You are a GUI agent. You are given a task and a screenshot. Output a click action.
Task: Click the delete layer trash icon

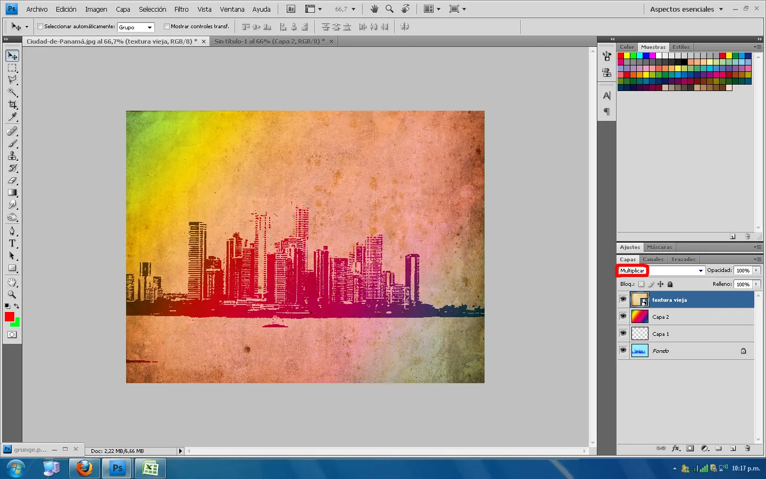tap(747, 448)
